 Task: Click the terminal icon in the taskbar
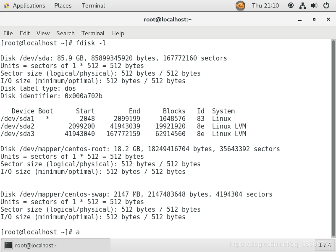8,245
